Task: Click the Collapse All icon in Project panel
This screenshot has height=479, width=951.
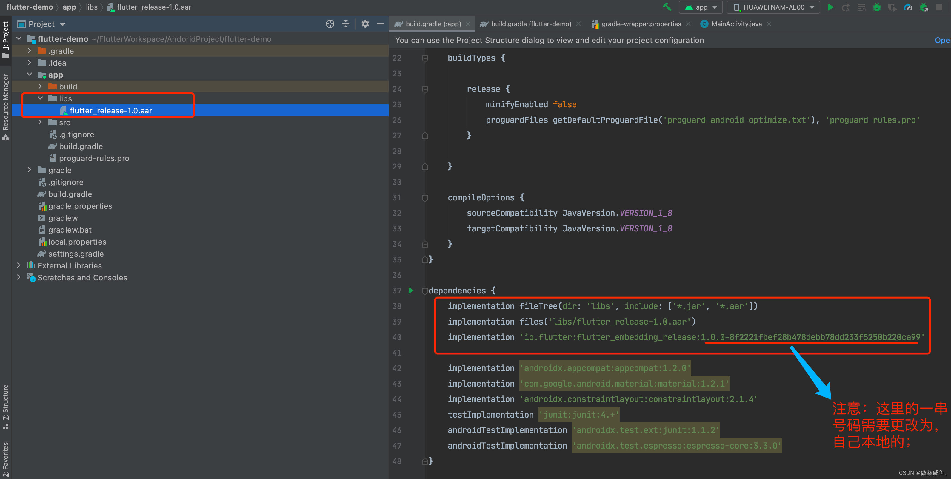Action: [x=346, y=24]
